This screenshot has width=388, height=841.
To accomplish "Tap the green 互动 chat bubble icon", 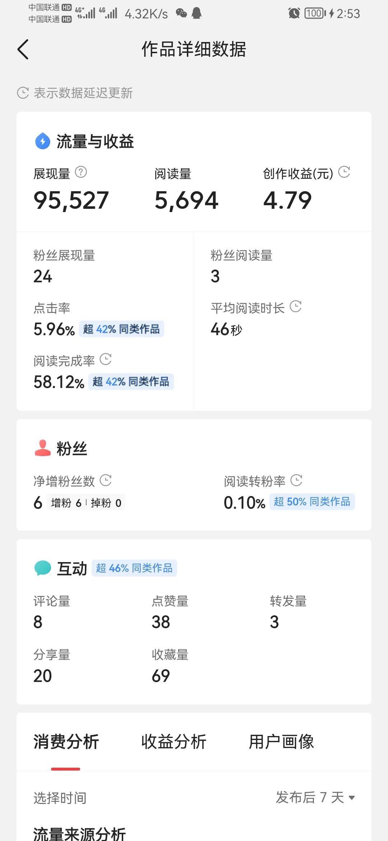I will tap(42, 568).
